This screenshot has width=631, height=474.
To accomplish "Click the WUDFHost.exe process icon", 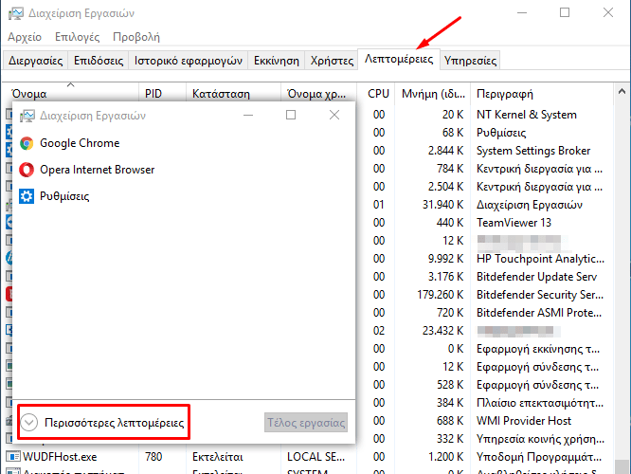I will click(x=13, y=457).
